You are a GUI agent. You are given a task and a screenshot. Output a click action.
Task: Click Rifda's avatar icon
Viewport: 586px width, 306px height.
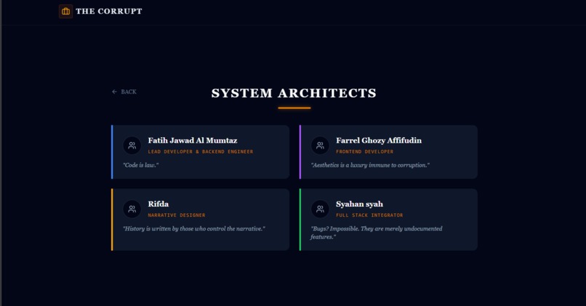point(132,209)
